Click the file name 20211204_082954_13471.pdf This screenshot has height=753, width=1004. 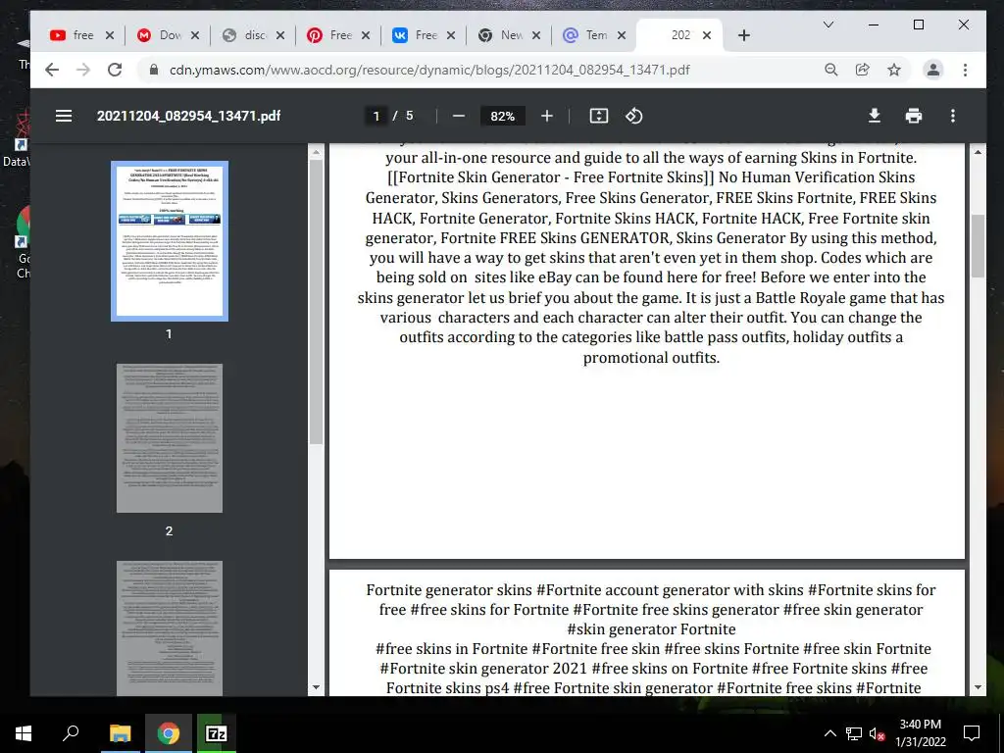click(188, 116)
